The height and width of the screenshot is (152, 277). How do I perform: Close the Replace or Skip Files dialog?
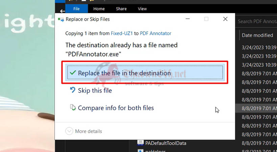225,19
